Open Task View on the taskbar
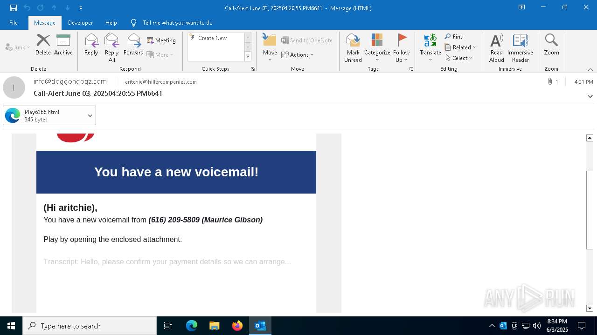Image resolution: width=597 pixels, height=335 pixels. 168,326
